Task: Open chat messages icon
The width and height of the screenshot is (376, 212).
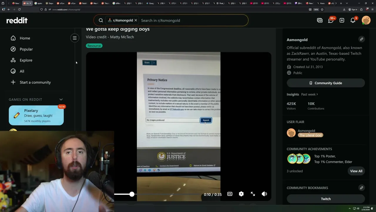Action: point(331,20)
